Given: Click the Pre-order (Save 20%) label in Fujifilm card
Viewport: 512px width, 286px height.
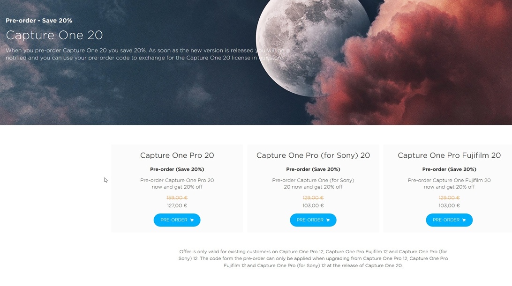Looking at the screenshot, I should [449, 169].
